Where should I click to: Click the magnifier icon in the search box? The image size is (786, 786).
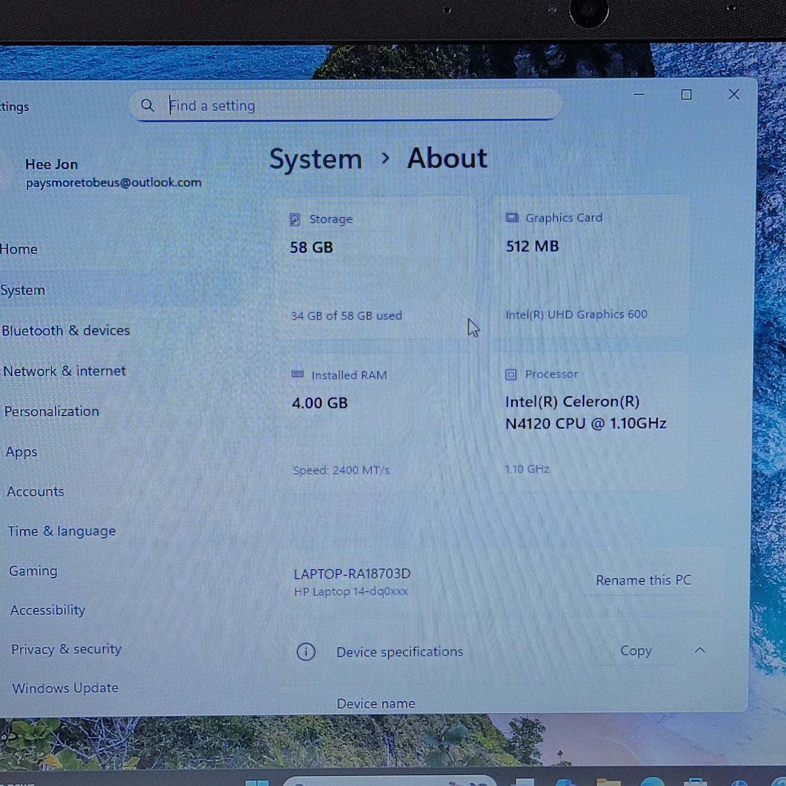(147, 105)
